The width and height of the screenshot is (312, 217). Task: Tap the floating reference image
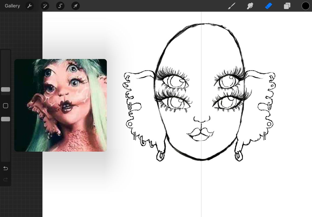point(61,105)
